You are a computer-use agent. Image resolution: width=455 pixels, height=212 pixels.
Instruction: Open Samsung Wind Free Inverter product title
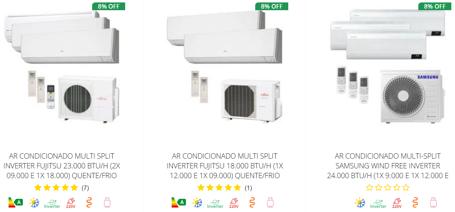tap(387, 166)
